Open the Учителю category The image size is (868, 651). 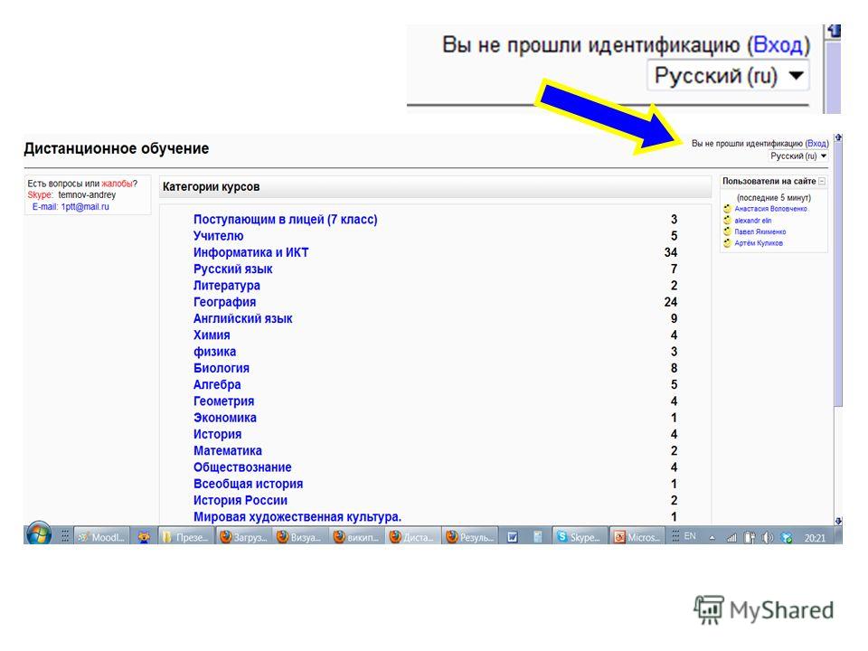[218, 236]
